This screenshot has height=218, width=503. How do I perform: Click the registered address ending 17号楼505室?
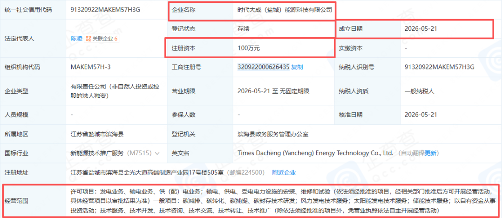[x=147, y=172]
